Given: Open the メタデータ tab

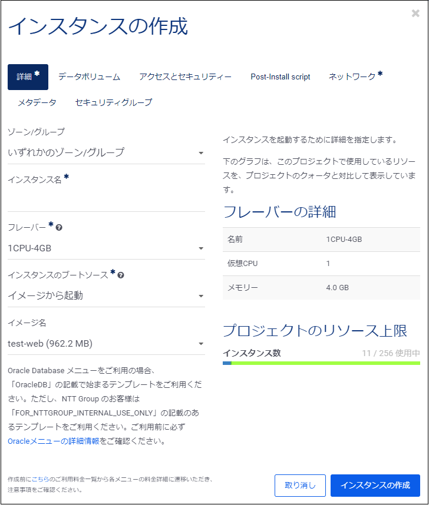Looking at the screenshot, I should click(x=37, y=102).
